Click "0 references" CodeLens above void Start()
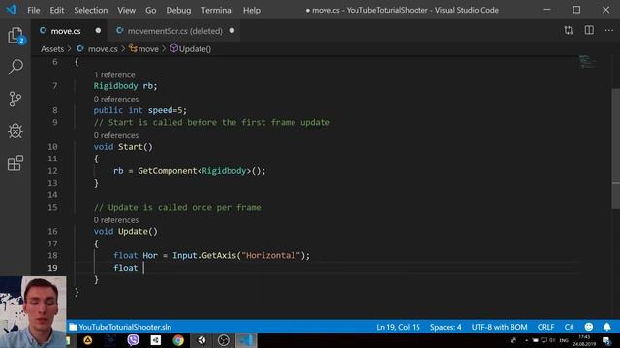620x348 pixels. (116, 135)
